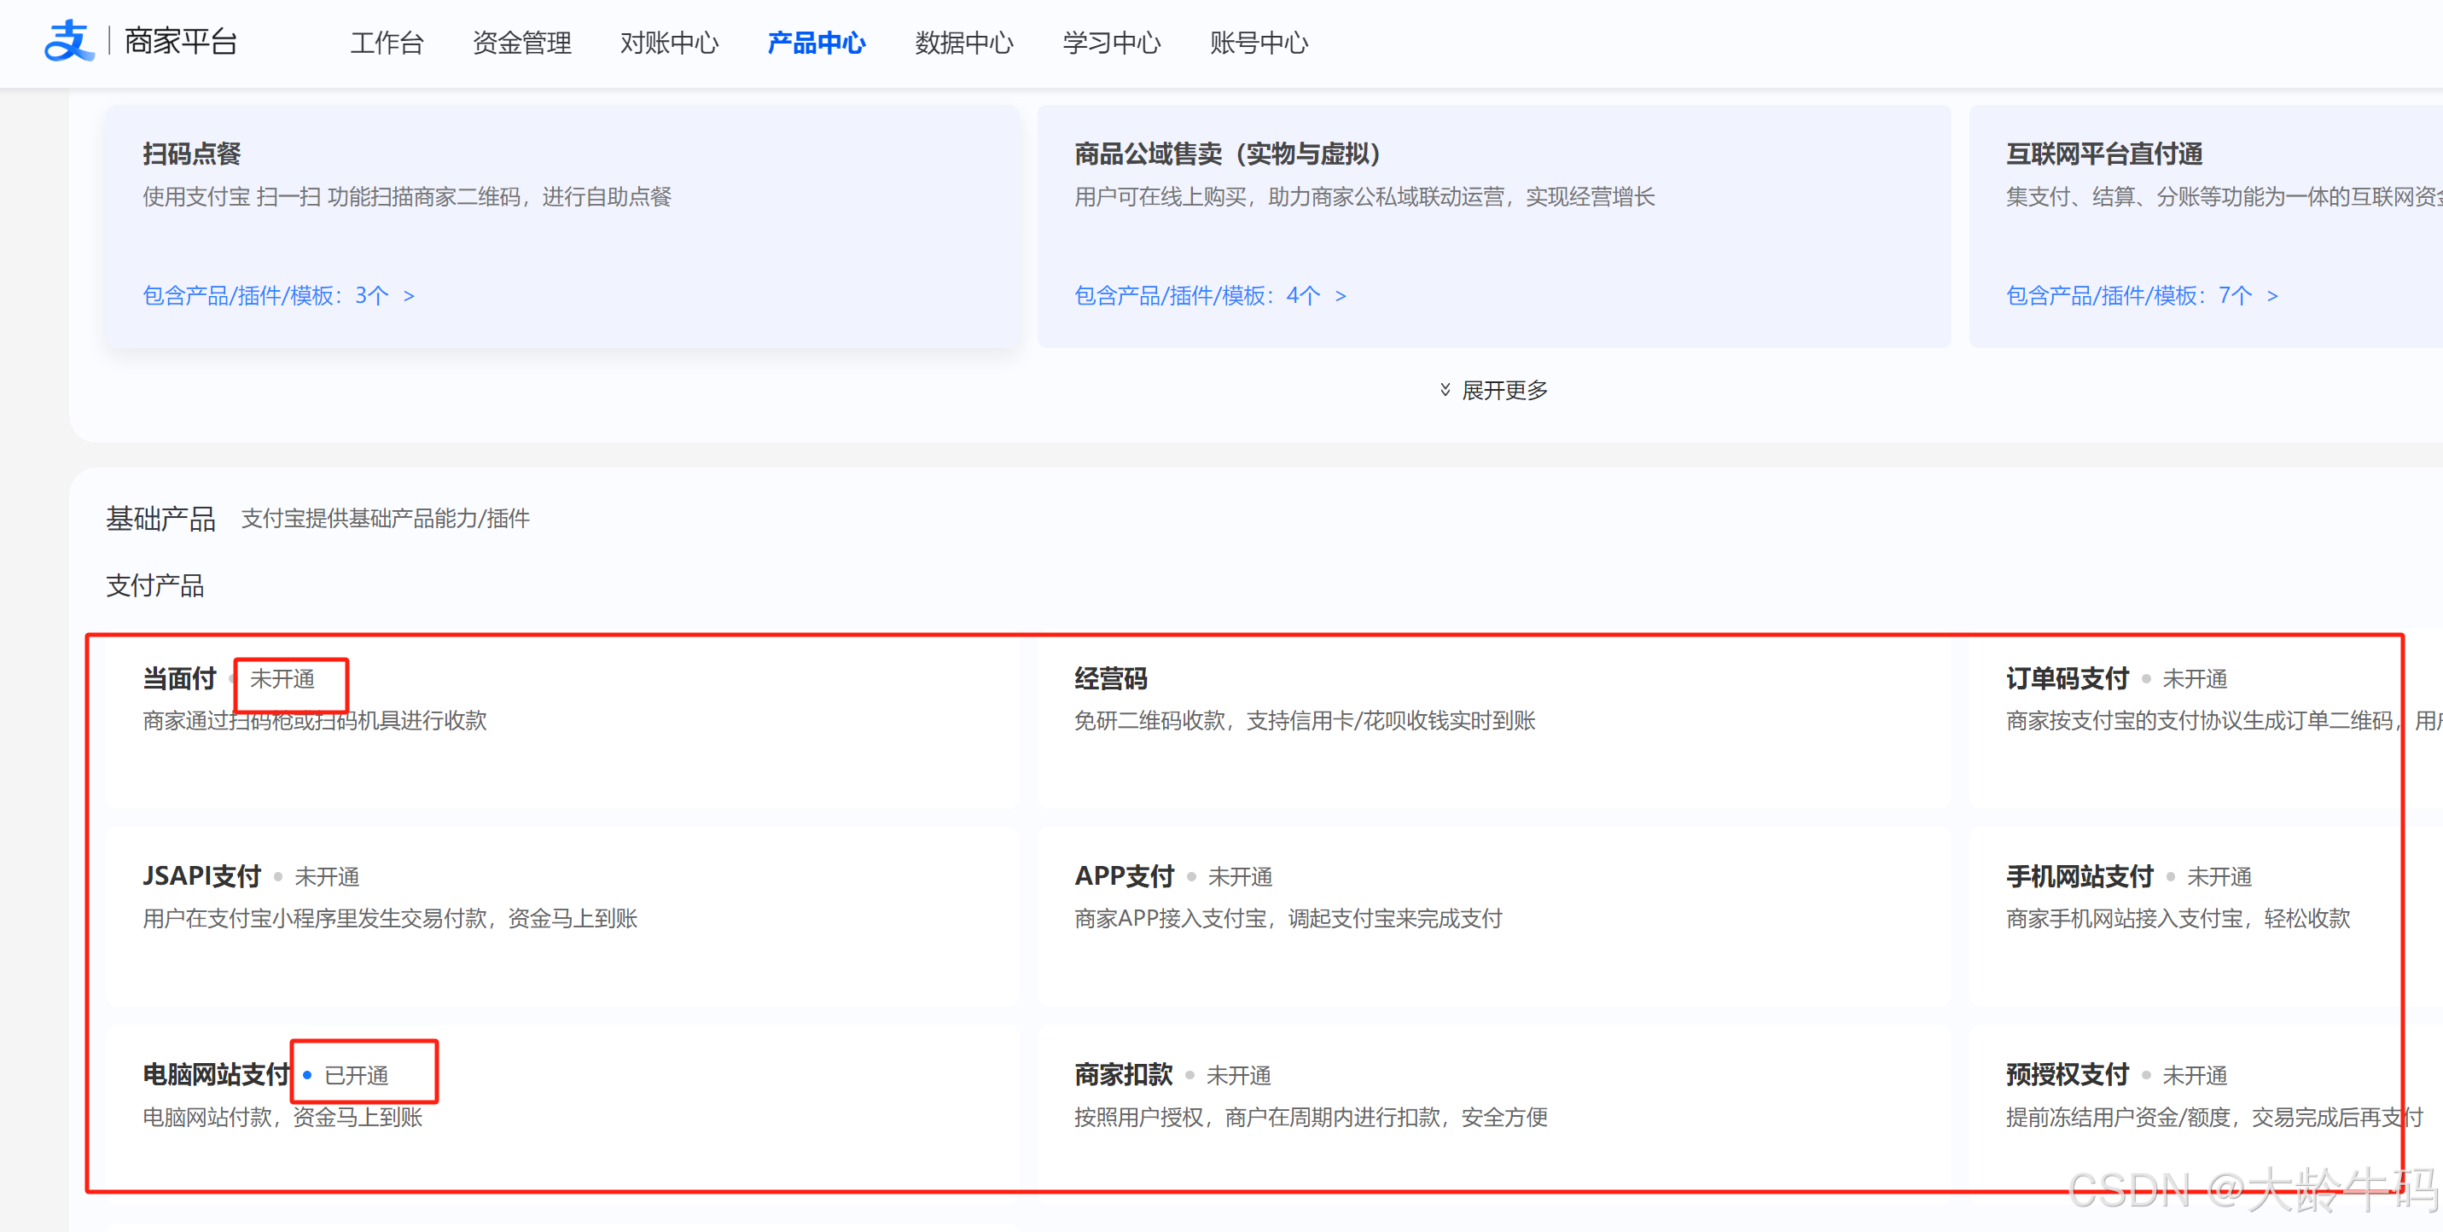Click description 电脑网站付款，资金马上到账
The image size is (2443, 1232).
pyautogui.click(x=282, y=1117)
